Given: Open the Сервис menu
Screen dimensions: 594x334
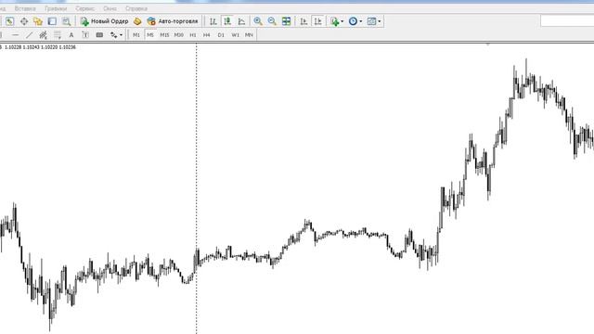Looking at the screenshot, I should 84,8.
